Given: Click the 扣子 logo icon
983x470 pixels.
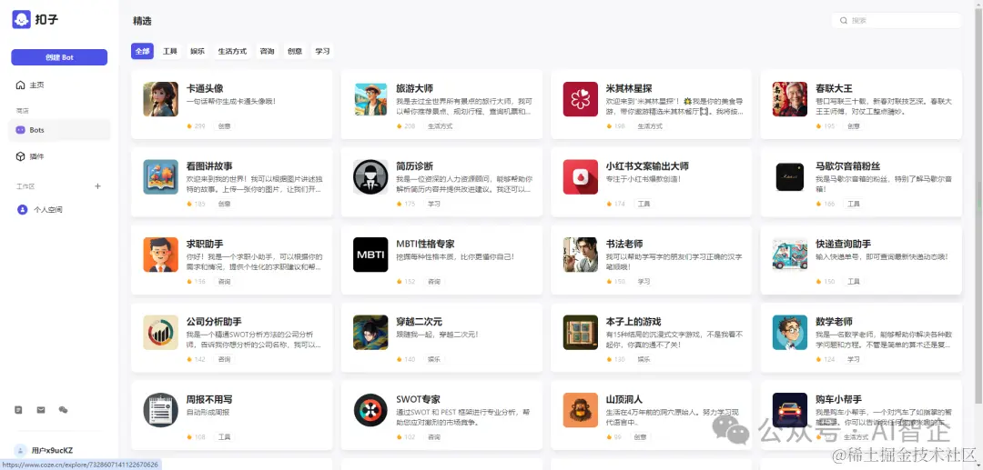Looking at the screenshot, I should [21, 19].
